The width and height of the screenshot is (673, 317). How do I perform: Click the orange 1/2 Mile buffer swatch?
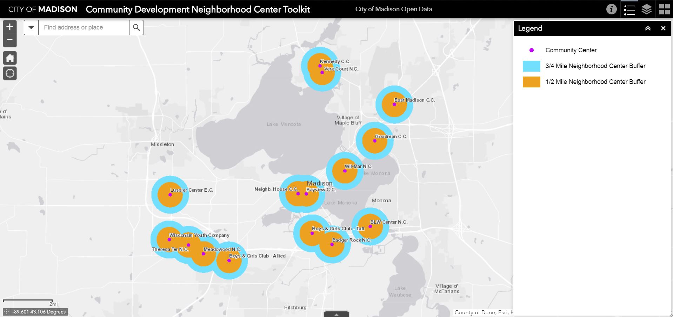click(531, 82)
